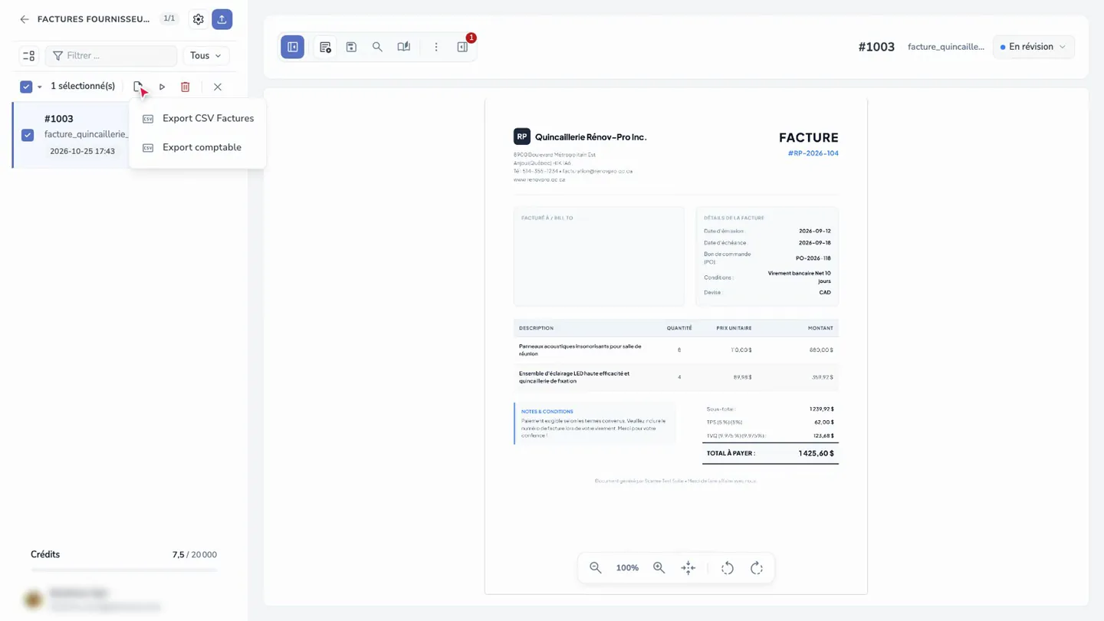Uncheck the #1003 invoice checkbox
Screen dimensions: 1104x621
(x=28, y=135)
